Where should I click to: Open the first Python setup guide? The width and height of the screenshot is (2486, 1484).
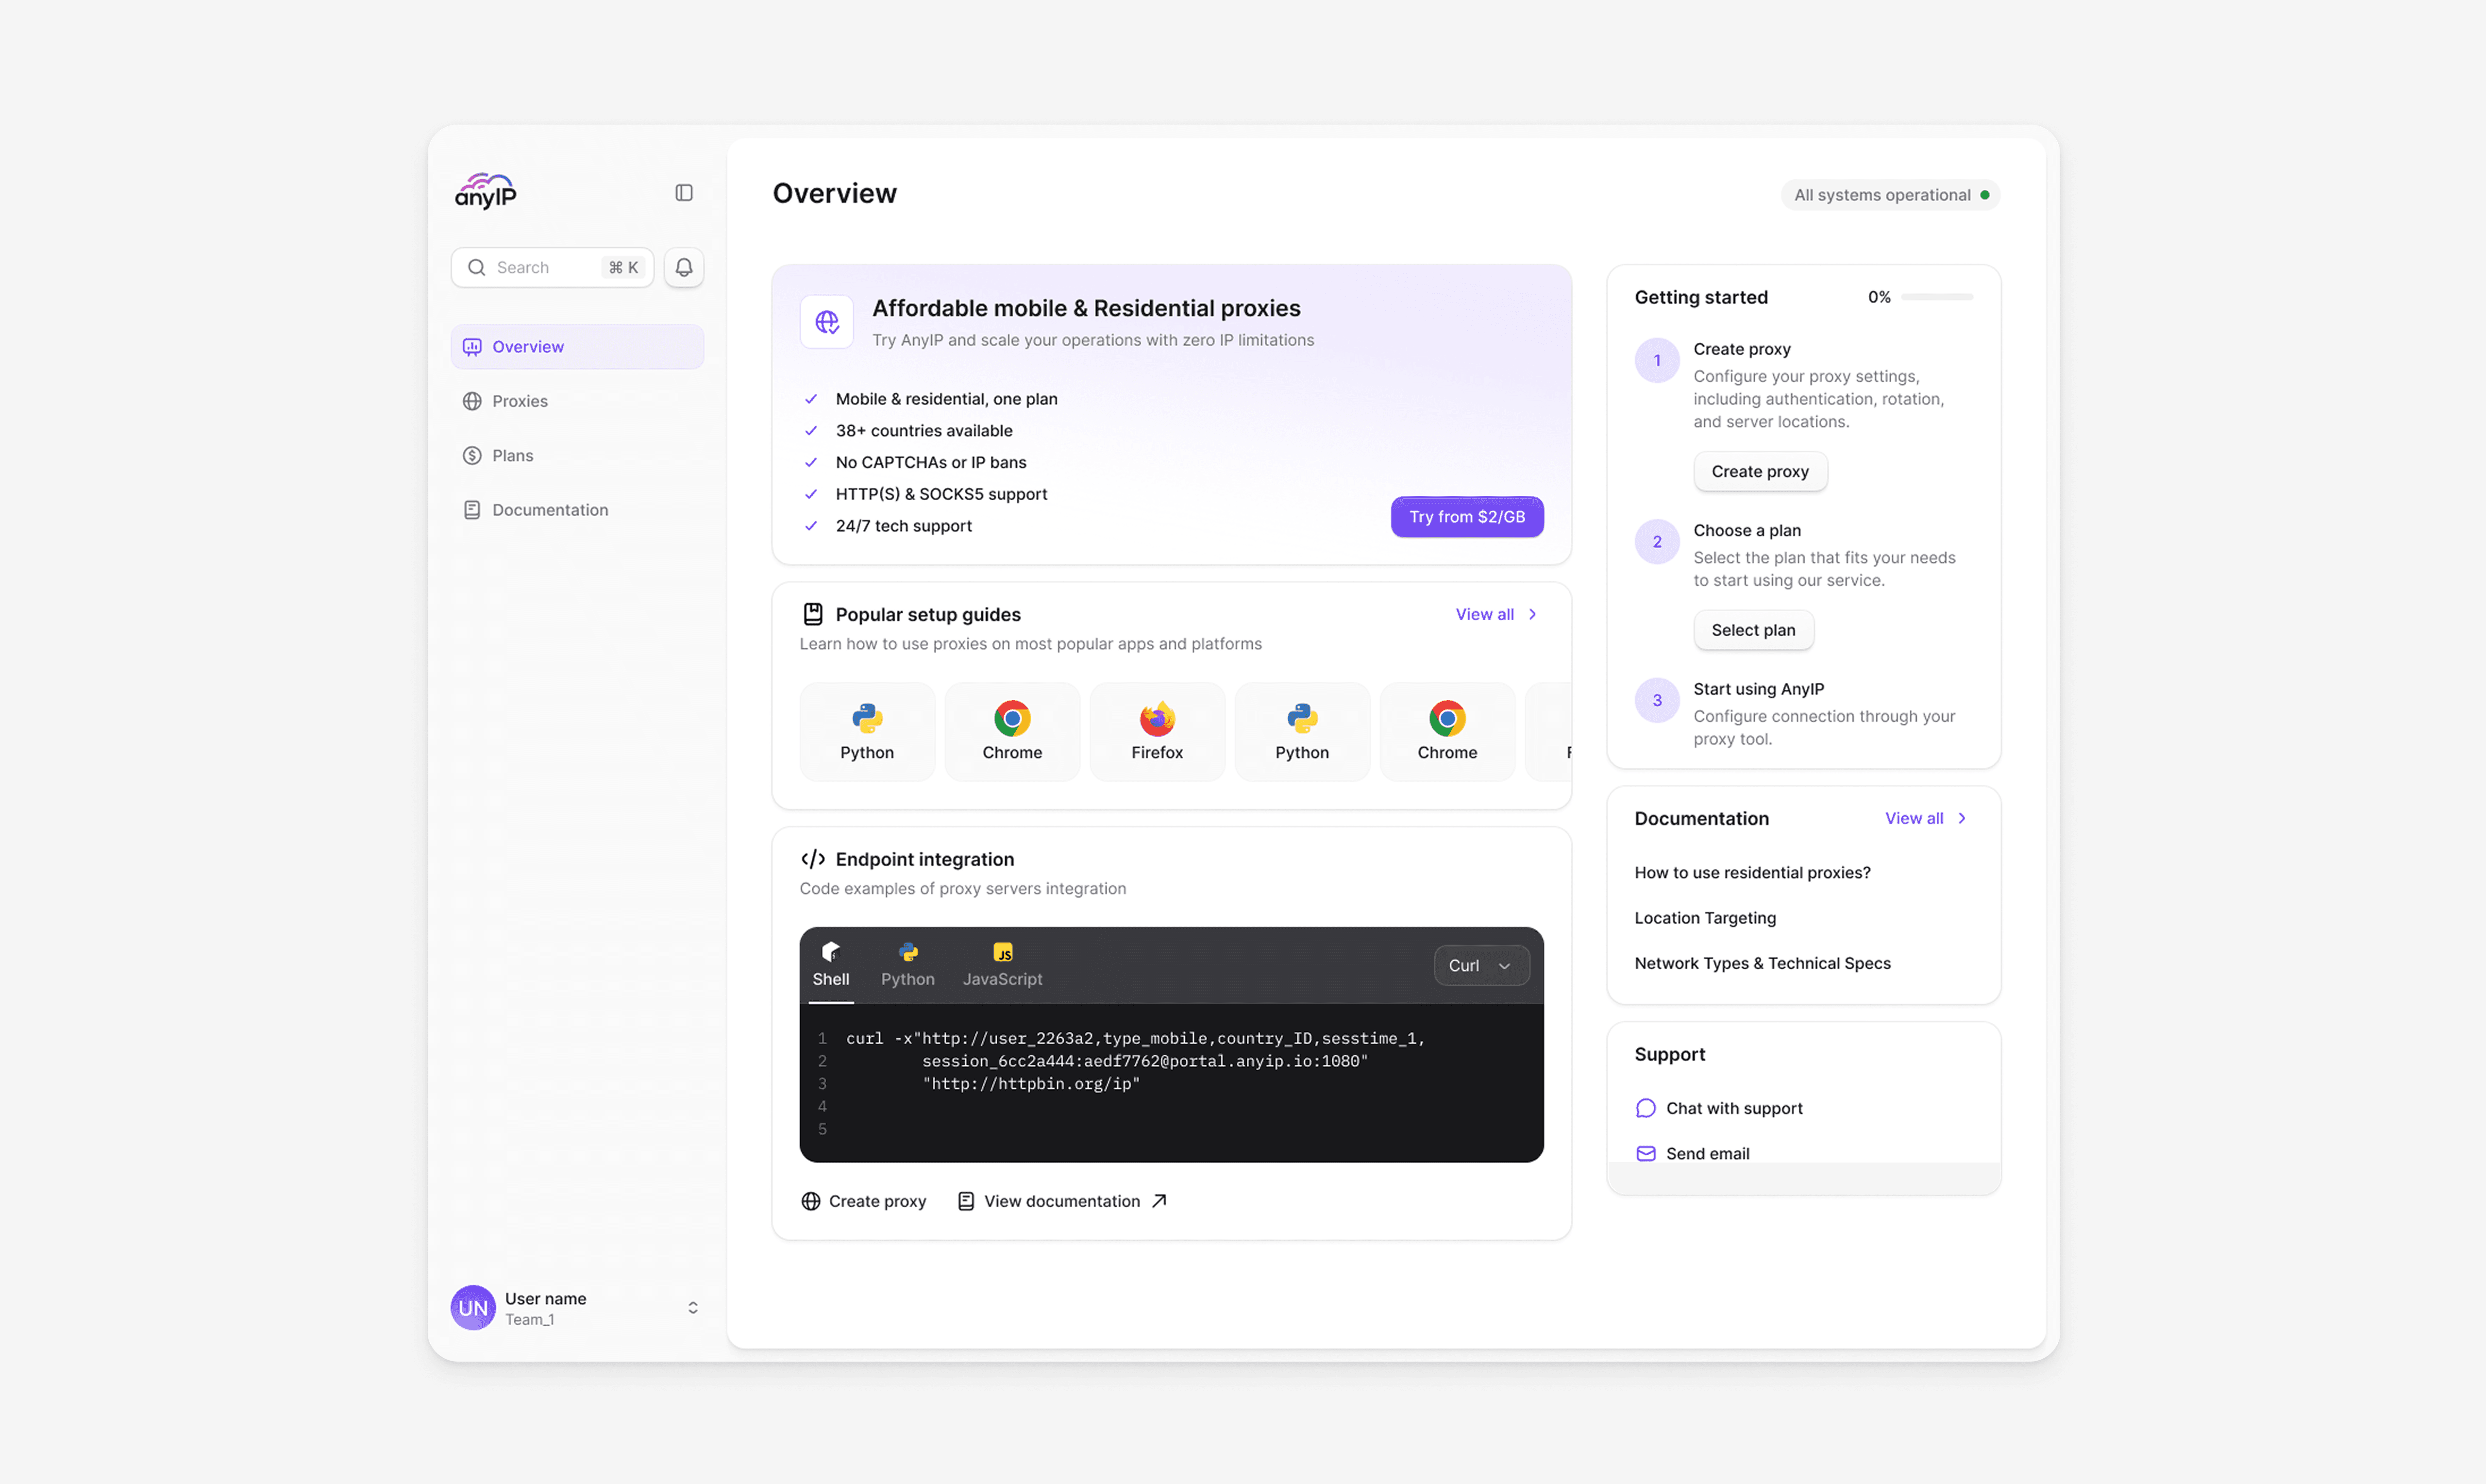pos(867,731)
